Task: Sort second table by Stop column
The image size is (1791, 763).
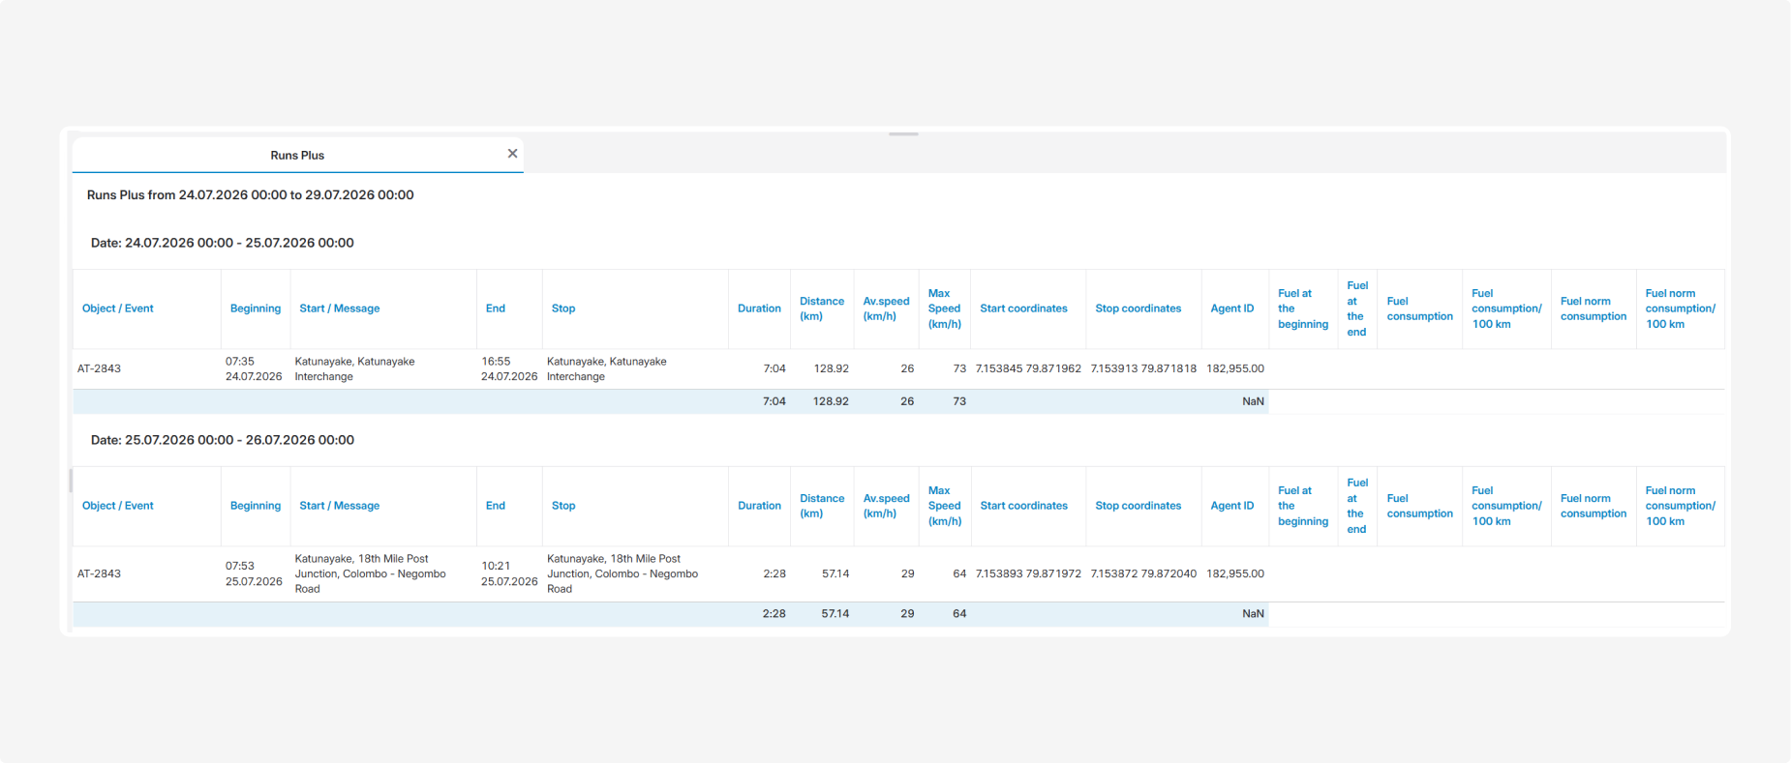Action: 563,506
